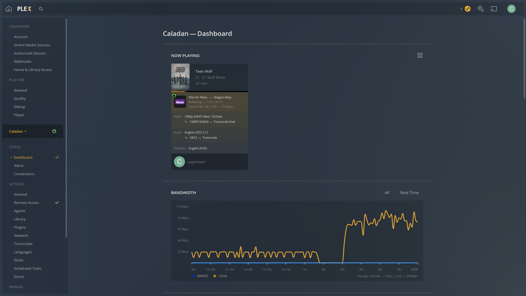The image size is (526, 296).
Task: Open the activity pulse icon
Action: [x=468, y=9]
